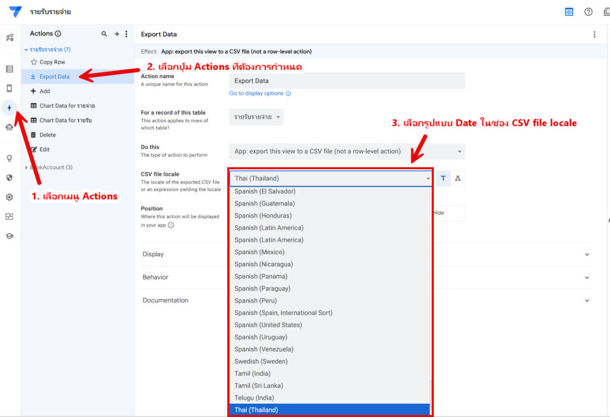Screen dimensions: 610x417
Task: Choose Spanish (Uruguay) locale
Action: coord(329,337)
